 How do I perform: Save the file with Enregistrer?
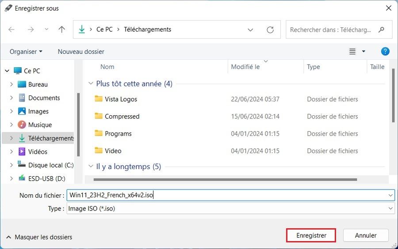pos(311,235)
